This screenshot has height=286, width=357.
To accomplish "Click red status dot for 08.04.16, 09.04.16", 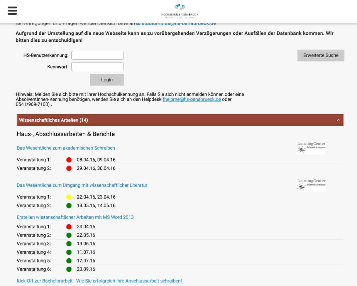I will tap(69, 160).
